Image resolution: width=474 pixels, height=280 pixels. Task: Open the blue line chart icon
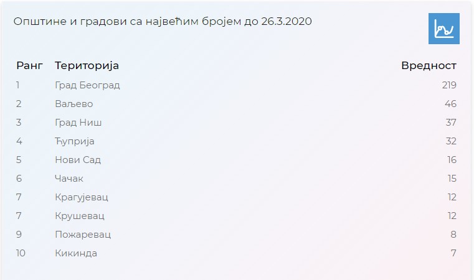(443, 29)
